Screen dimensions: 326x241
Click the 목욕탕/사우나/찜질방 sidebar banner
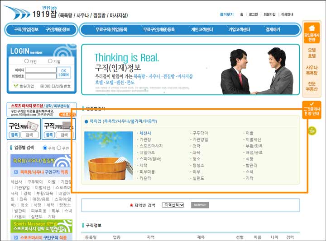click(41, 161)
